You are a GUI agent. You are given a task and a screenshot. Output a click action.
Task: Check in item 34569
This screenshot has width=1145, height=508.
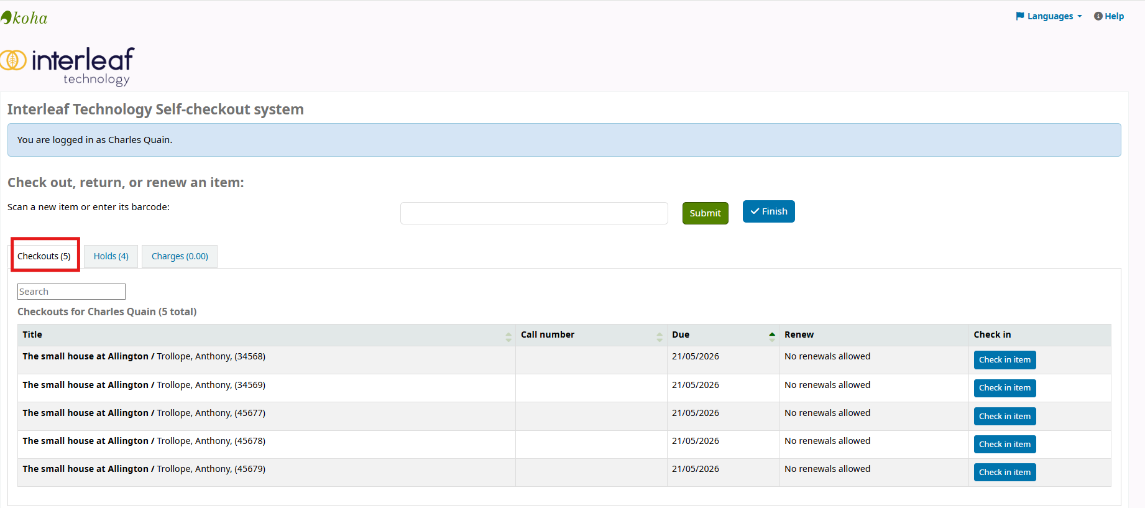[1005, 388]
